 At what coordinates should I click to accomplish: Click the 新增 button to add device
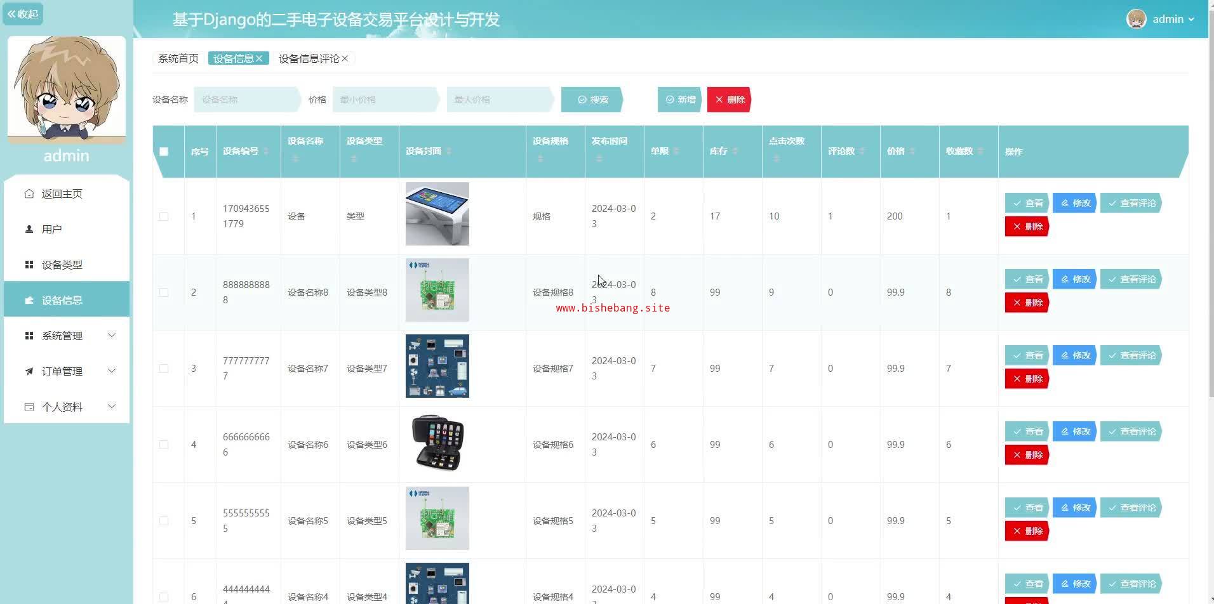tap(679, 100)
